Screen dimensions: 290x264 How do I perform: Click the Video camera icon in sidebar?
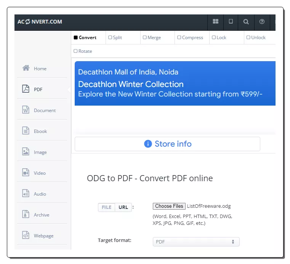[26, 172]
